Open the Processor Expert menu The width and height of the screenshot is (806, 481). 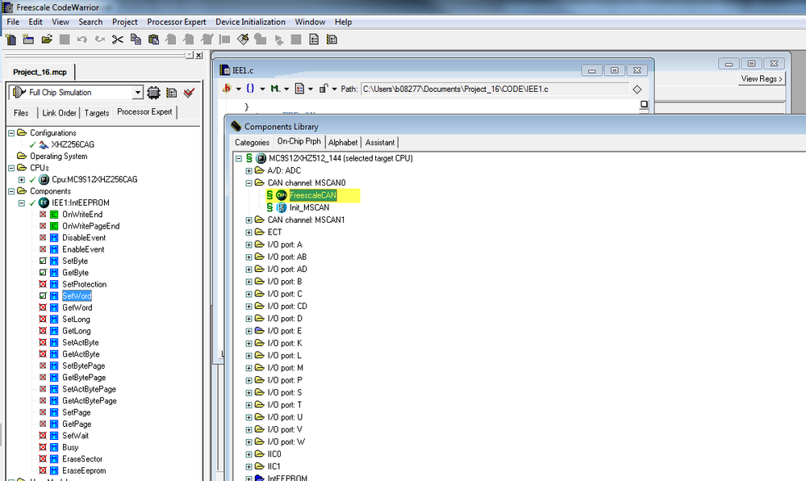pos(177,22)
